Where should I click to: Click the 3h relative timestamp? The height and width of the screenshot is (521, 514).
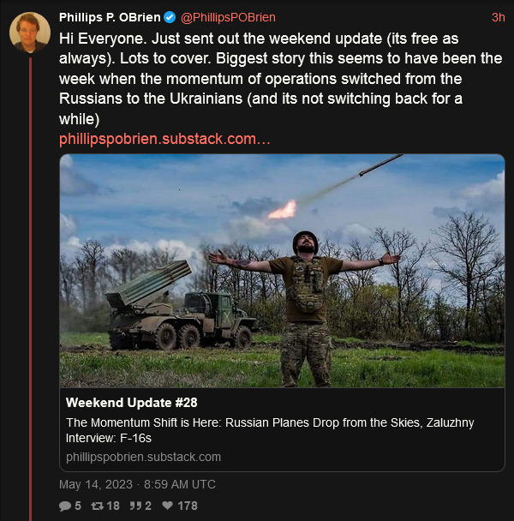pos(498,17)
